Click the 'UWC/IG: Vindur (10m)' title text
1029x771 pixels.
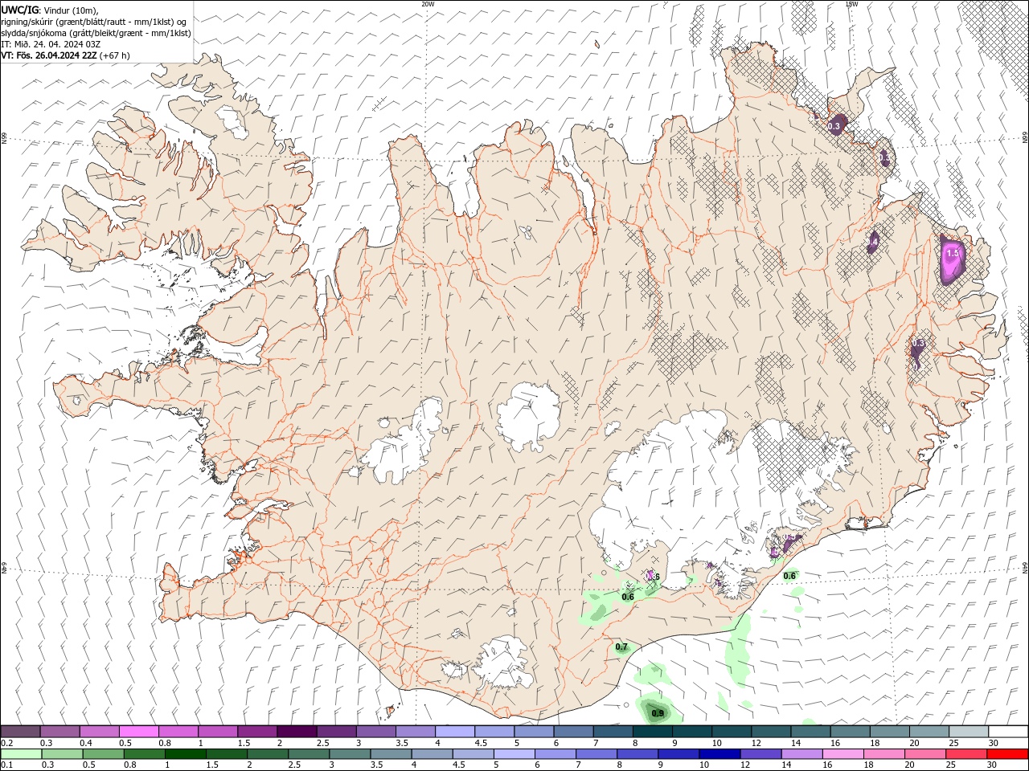49,9
